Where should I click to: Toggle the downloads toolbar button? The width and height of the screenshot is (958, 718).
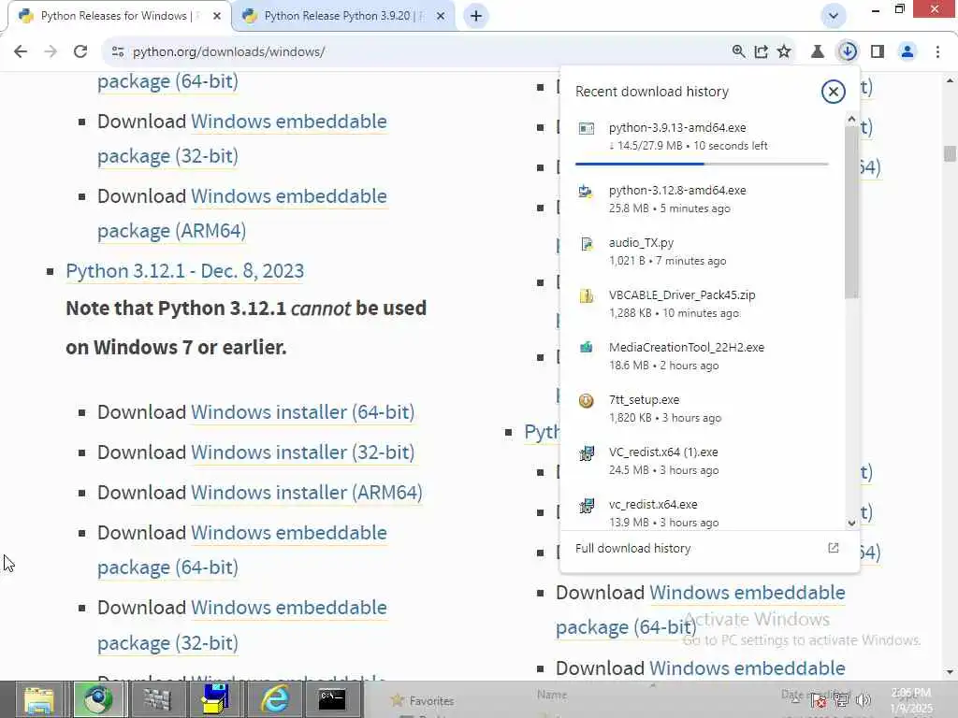848,52
